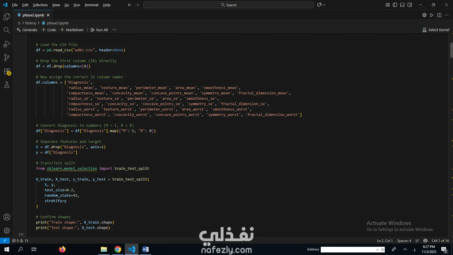
Task: Open the Manage gear in activity bar
Action: [7, 231]
